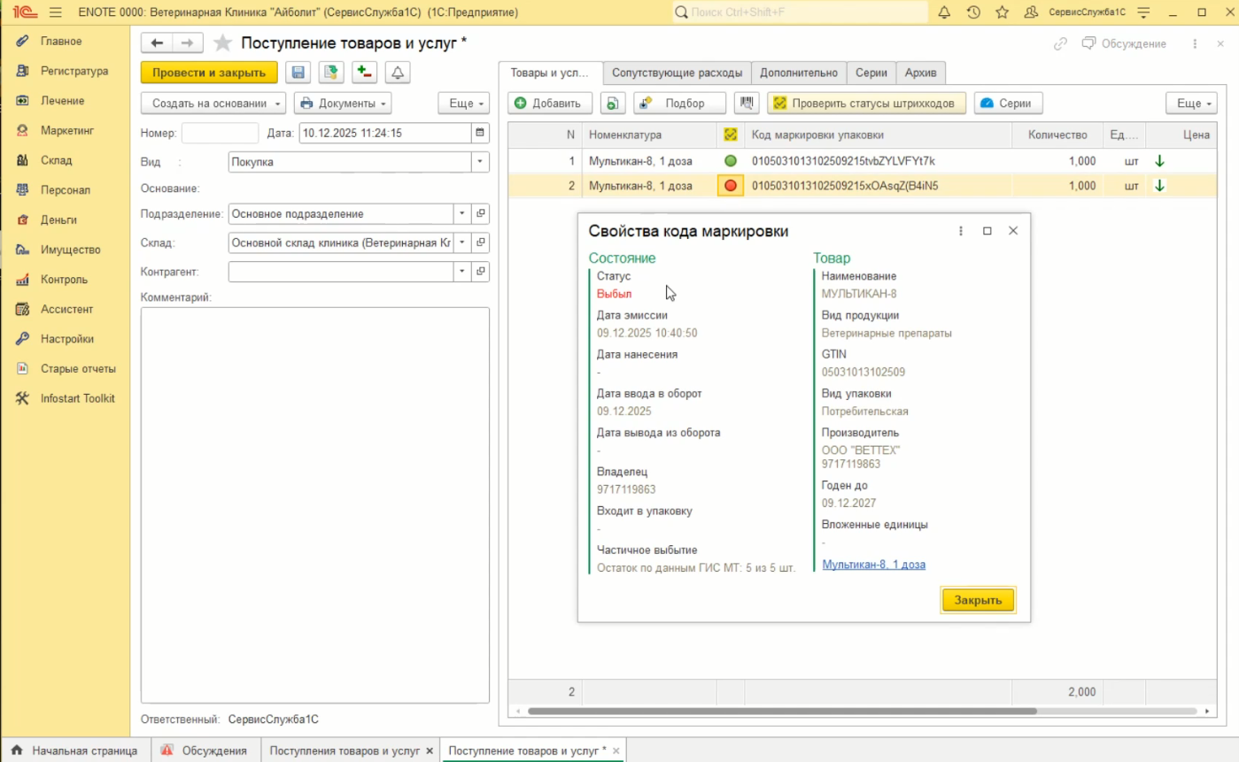The image size is (1239, 762).
Task: Click the green status indicator in row 1
Action: (x=730, y=161)
